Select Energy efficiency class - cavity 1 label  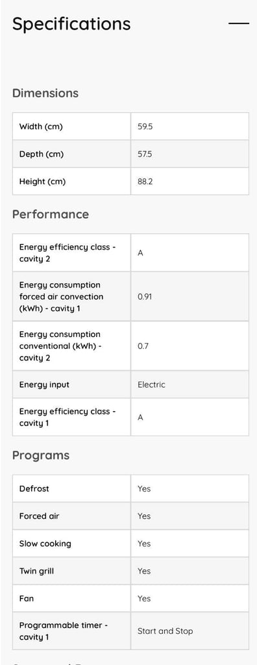[67, 417]
